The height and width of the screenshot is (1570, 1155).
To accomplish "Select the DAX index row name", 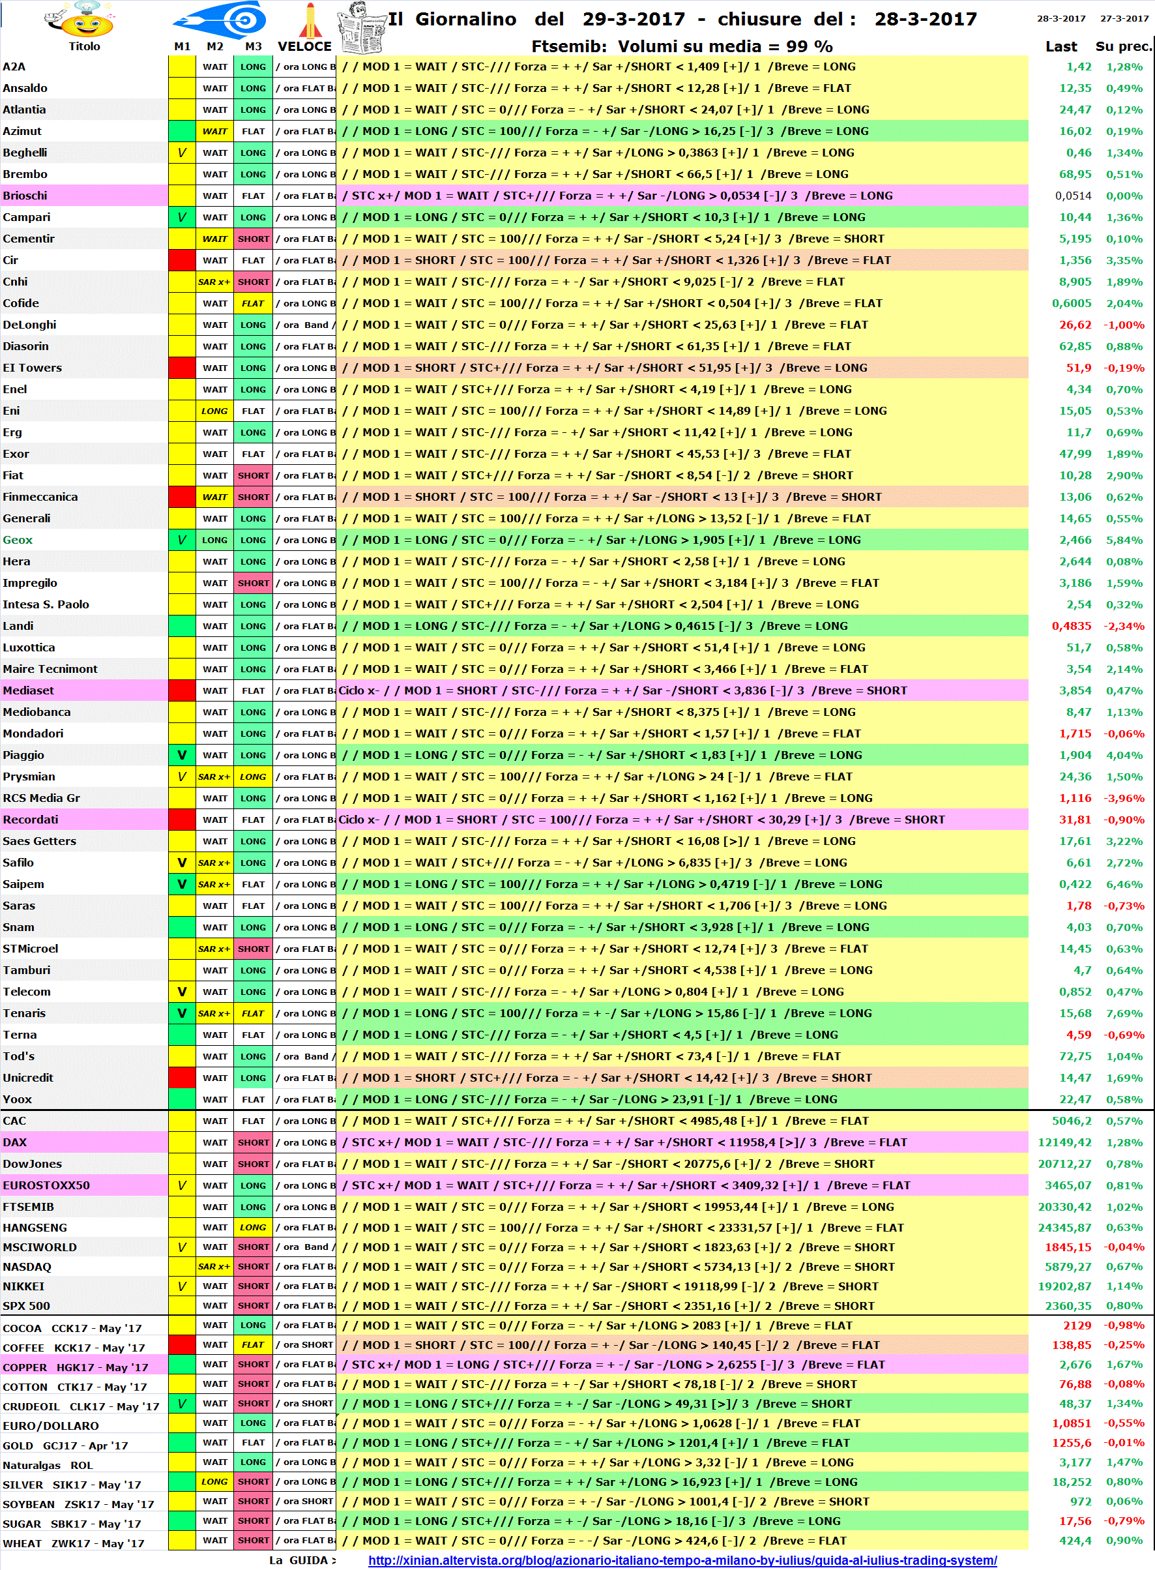I will (x=15, y=1142).
